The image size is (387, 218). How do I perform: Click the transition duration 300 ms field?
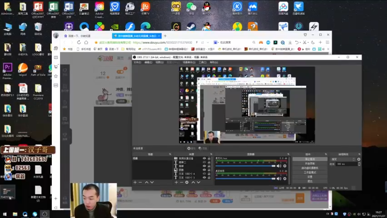tap(347, 164)
